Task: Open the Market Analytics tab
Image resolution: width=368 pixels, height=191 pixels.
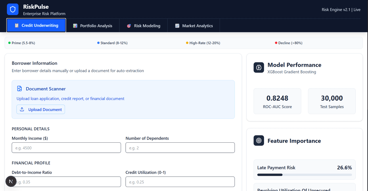Action: (193, 26)
